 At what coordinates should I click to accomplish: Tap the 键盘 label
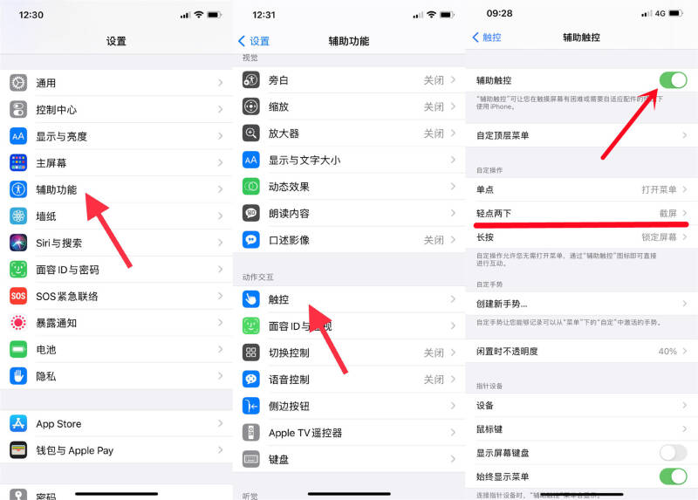coord(278,460)
